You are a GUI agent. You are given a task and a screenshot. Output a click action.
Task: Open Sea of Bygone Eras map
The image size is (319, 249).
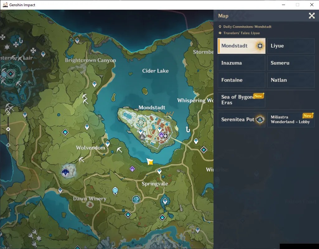tap(242, 100)
